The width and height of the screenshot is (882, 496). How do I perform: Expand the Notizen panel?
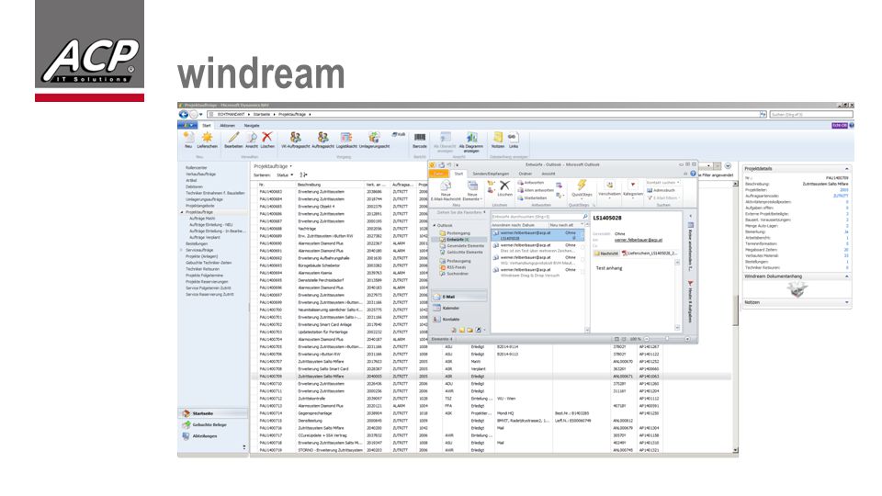tap(846, 302)
